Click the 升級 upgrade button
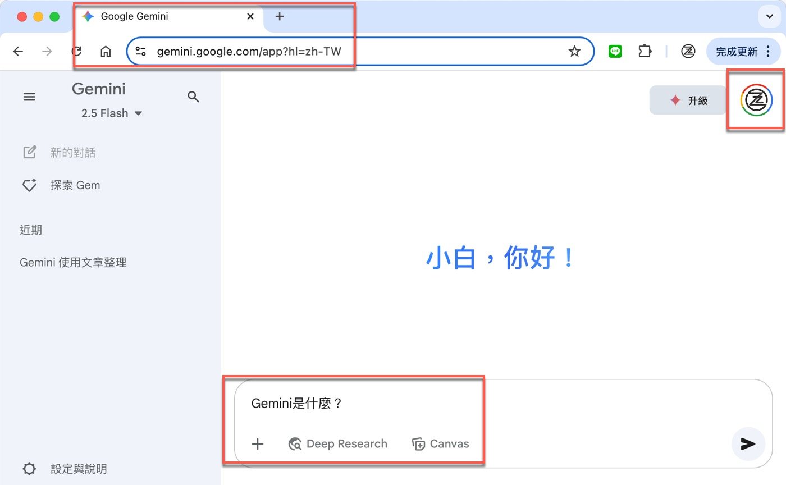Image resolution: width=786 pixels, height=485 pixels. tap(688, 100)
